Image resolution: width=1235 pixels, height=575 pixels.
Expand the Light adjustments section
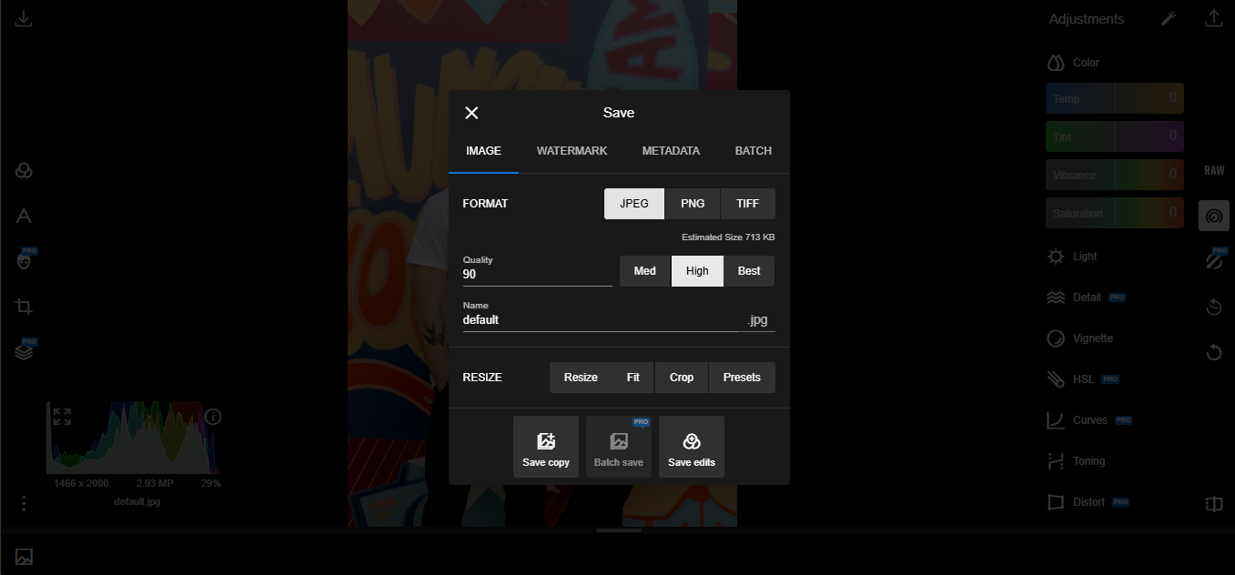coord(1085,257)
